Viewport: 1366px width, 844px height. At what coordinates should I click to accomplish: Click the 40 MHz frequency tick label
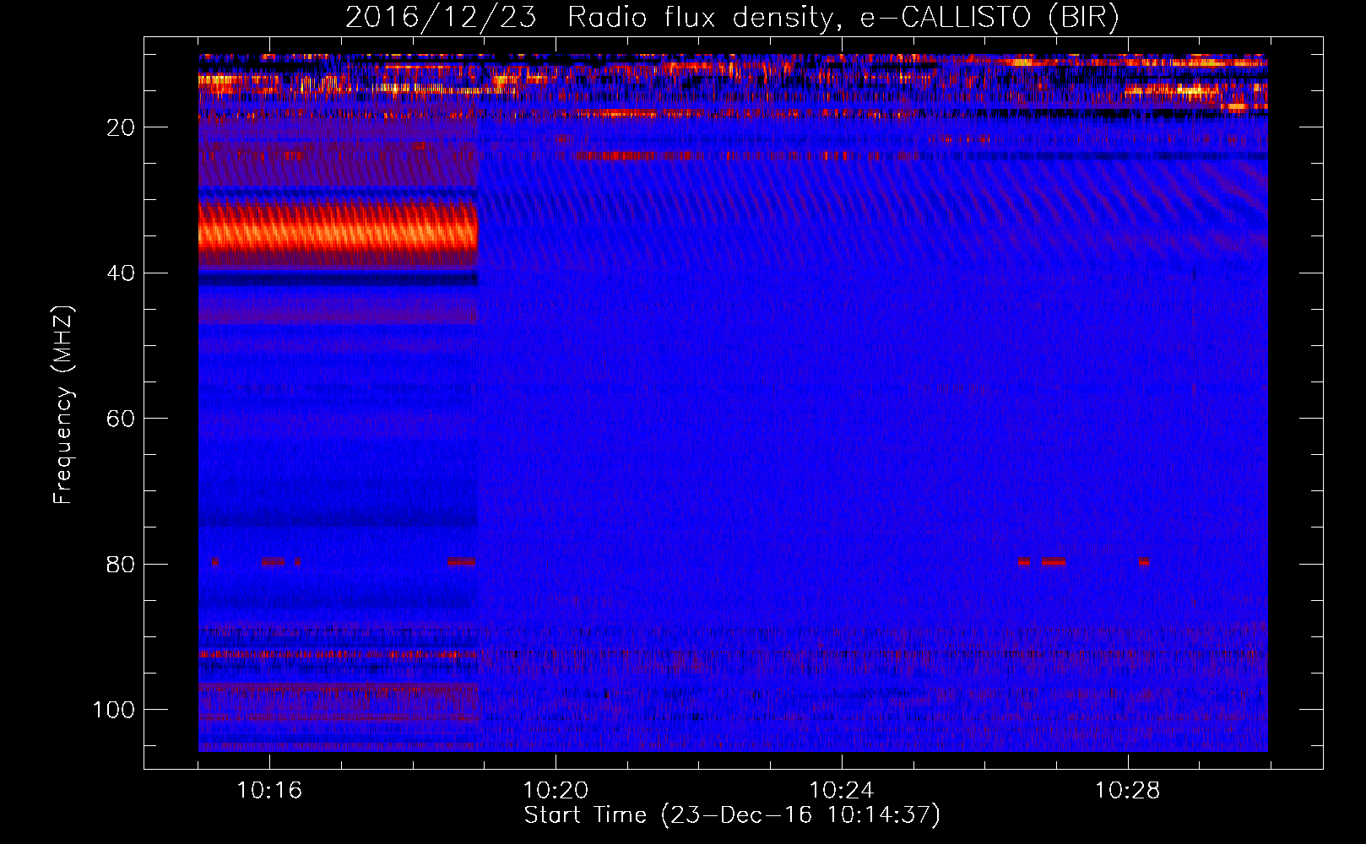[x=121, y=273]
